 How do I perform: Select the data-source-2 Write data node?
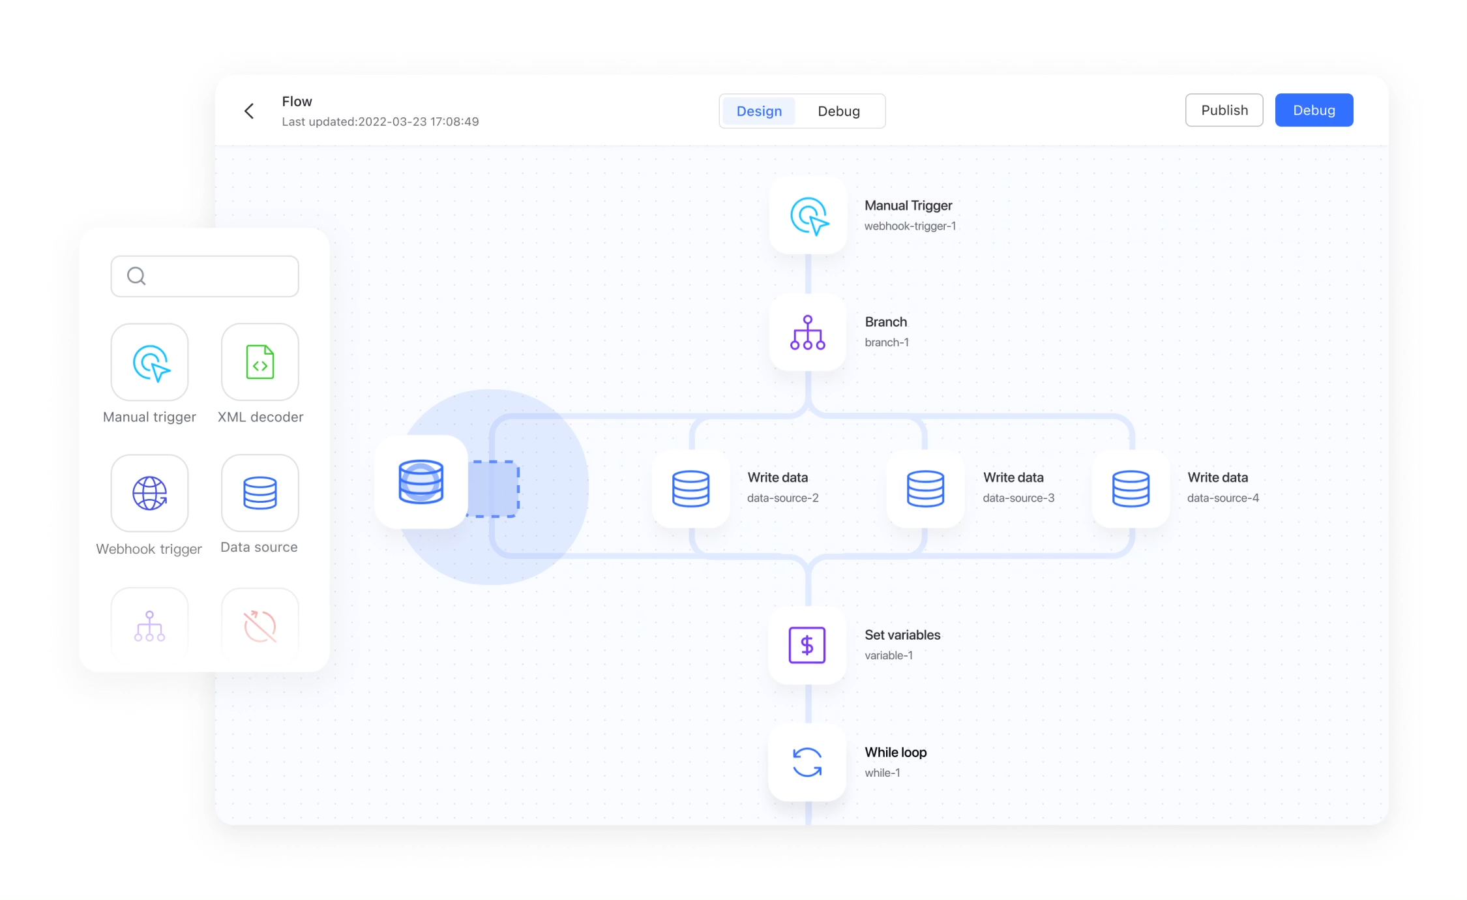690,488
